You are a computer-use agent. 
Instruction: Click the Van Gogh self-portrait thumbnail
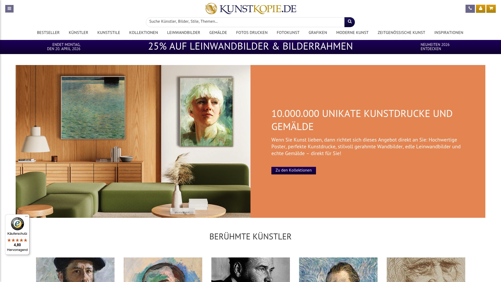tap(338, 270)
